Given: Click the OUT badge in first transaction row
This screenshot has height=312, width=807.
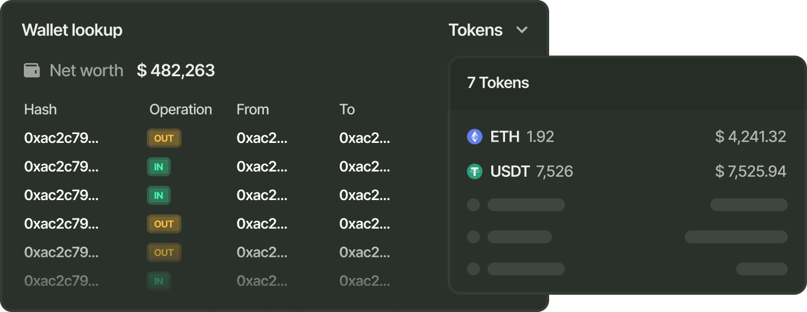Looking at the screenshot, I should (x=164, y=139).
